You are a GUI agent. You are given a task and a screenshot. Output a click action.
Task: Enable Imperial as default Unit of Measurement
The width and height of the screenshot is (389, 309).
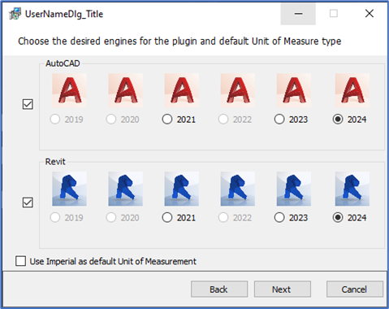coord(20,261)
